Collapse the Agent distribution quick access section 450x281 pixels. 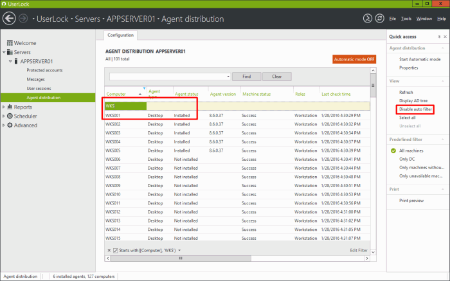pyautogui.click(x=442, y=48)
